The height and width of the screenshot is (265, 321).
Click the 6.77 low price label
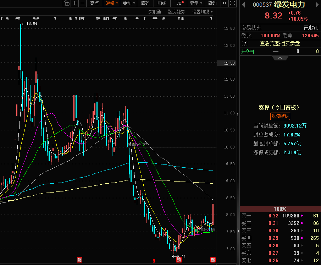pos(181,256)
